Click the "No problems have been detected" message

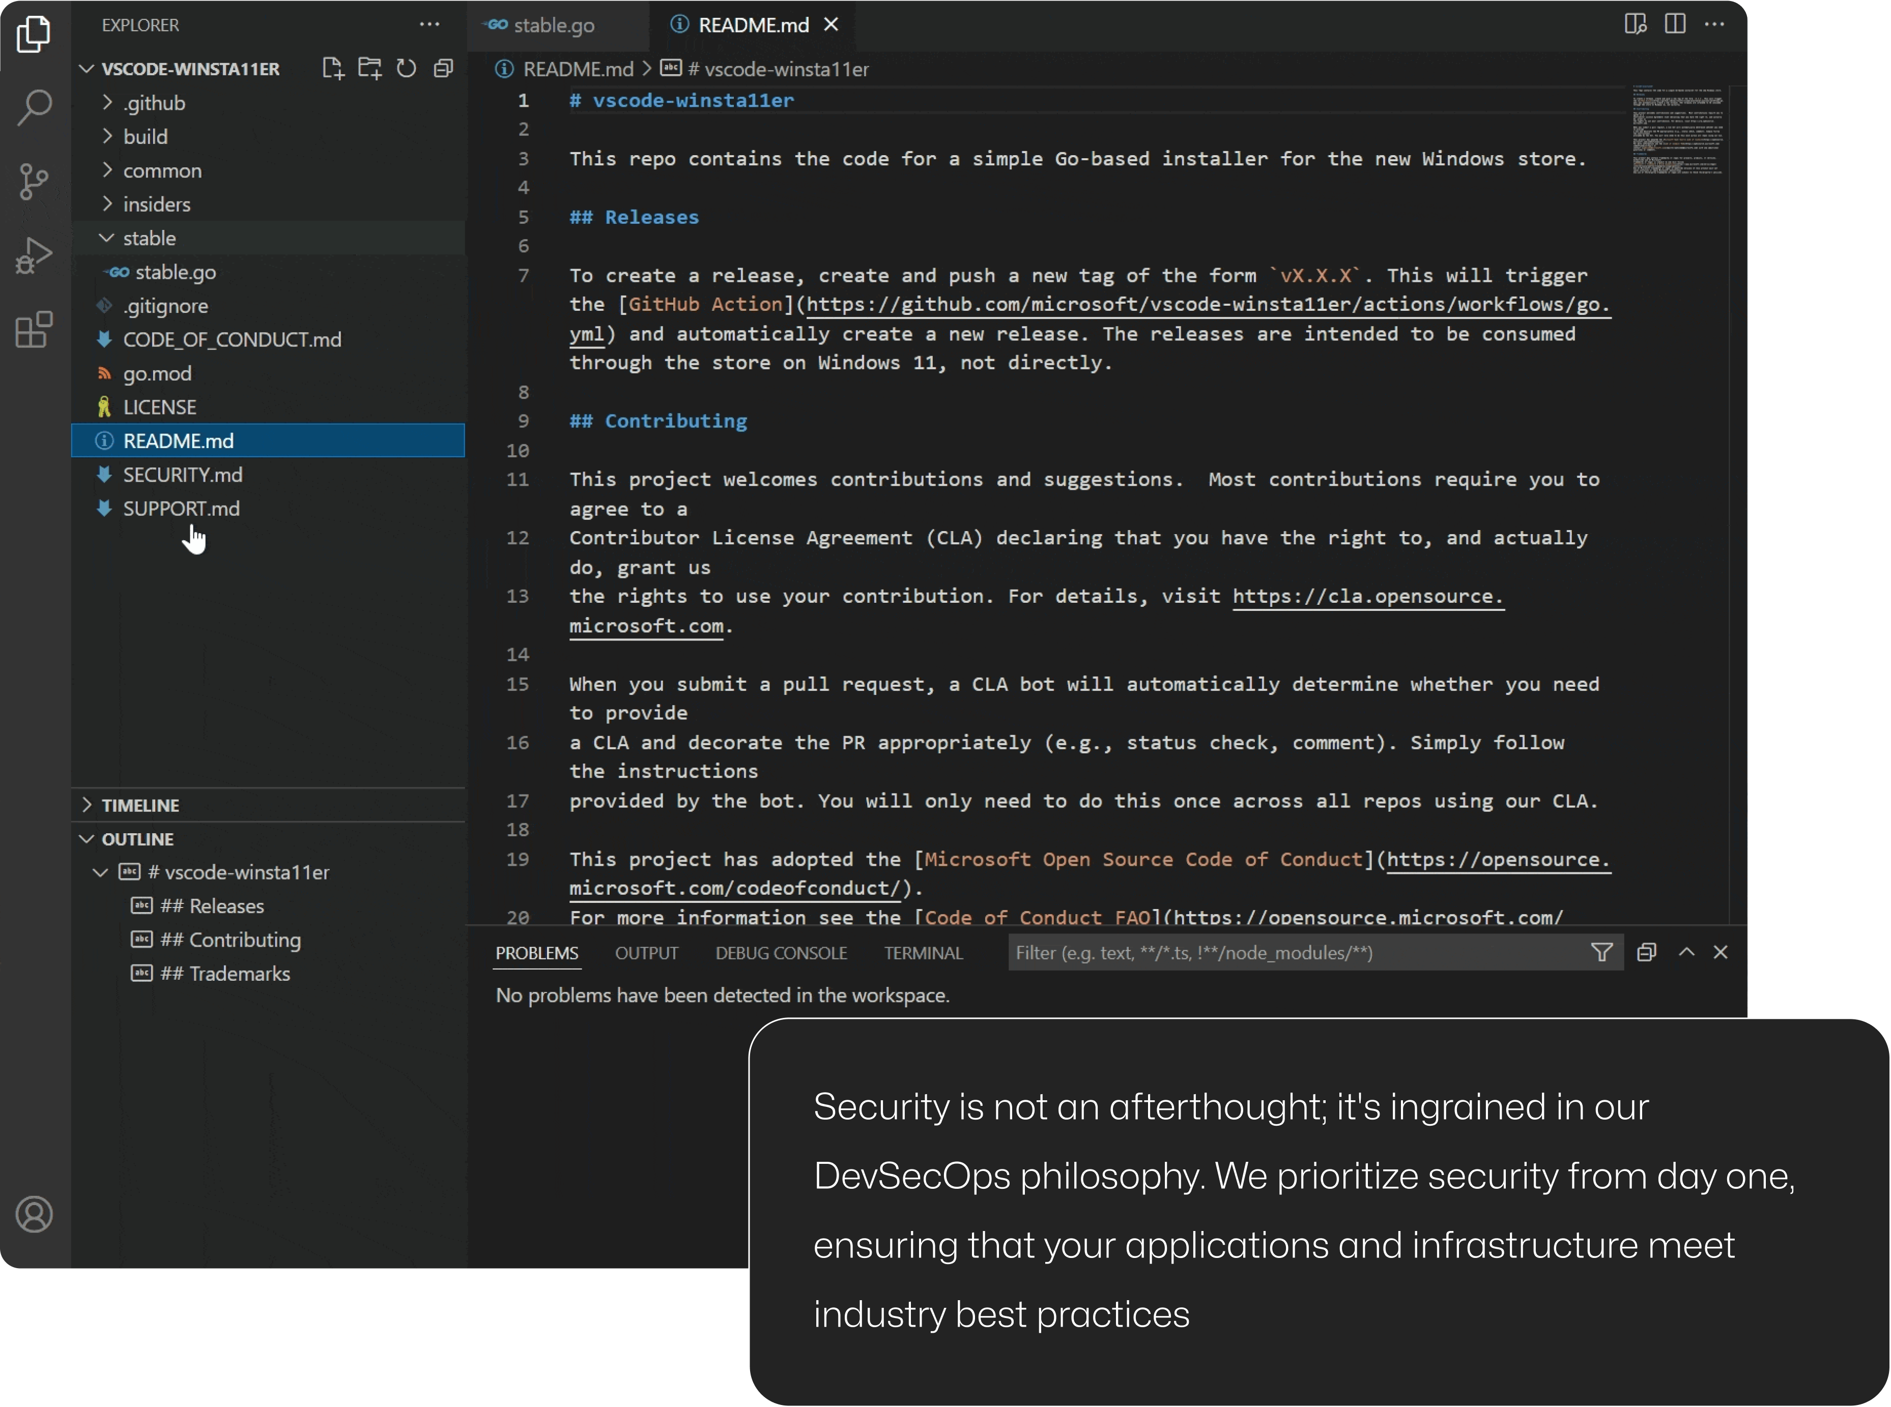point(722,995)
